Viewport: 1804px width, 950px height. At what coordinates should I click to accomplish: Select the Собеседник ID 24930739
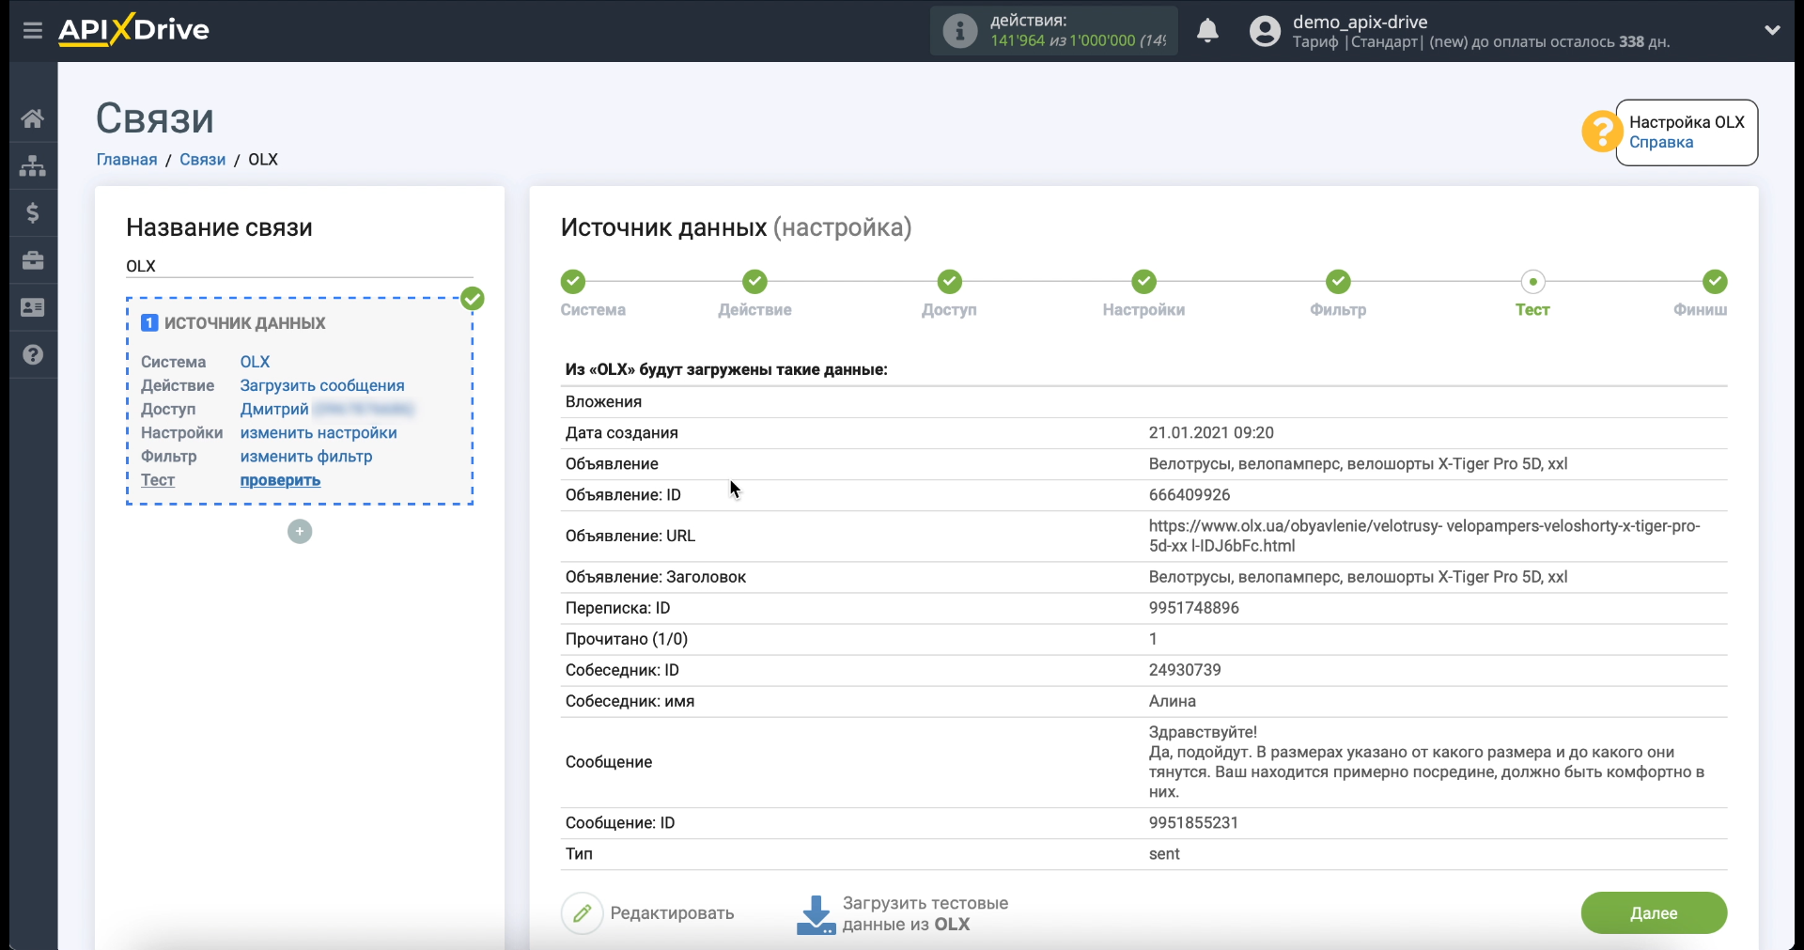1185,670
